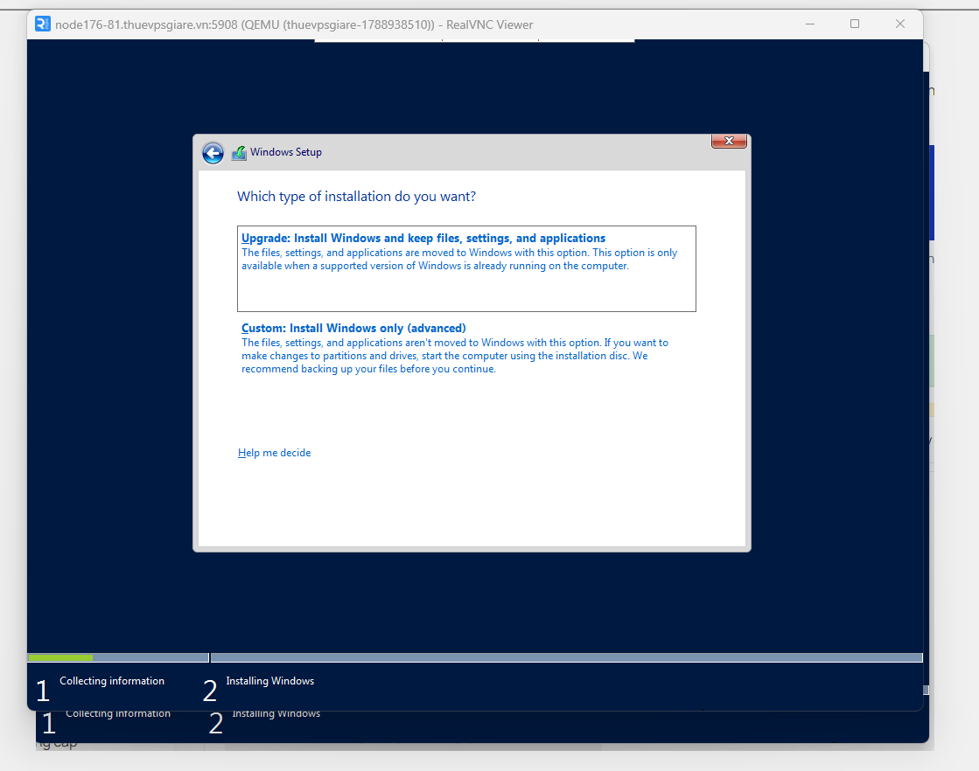Close the Windows Setup dialog

point(729,141)
